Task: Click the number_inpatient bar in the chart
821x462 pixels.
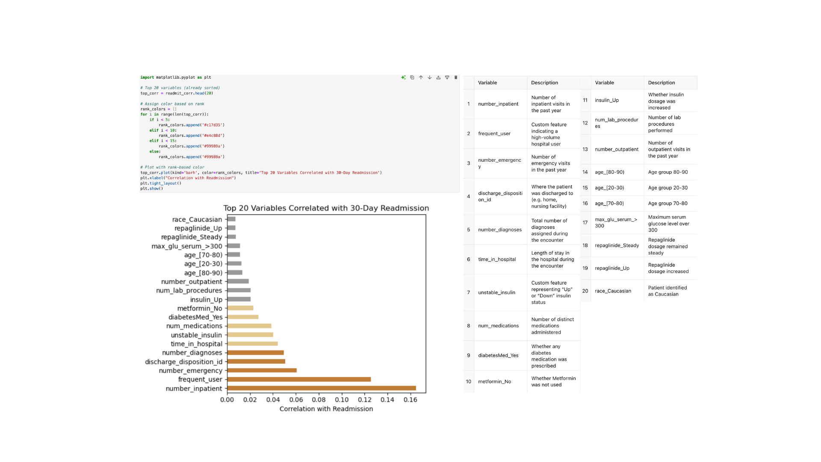Action: click(321, 388)
